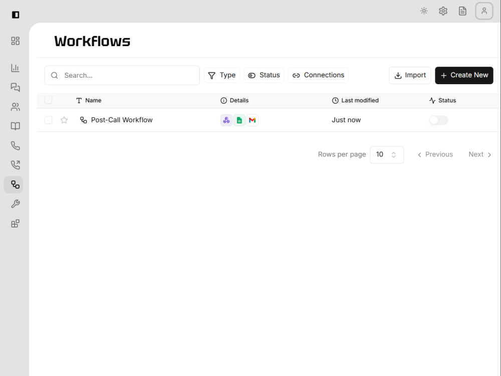Check the Post-Call Workflow row checkbox
This screenshot has width=501, height=376.
[48, 120]
